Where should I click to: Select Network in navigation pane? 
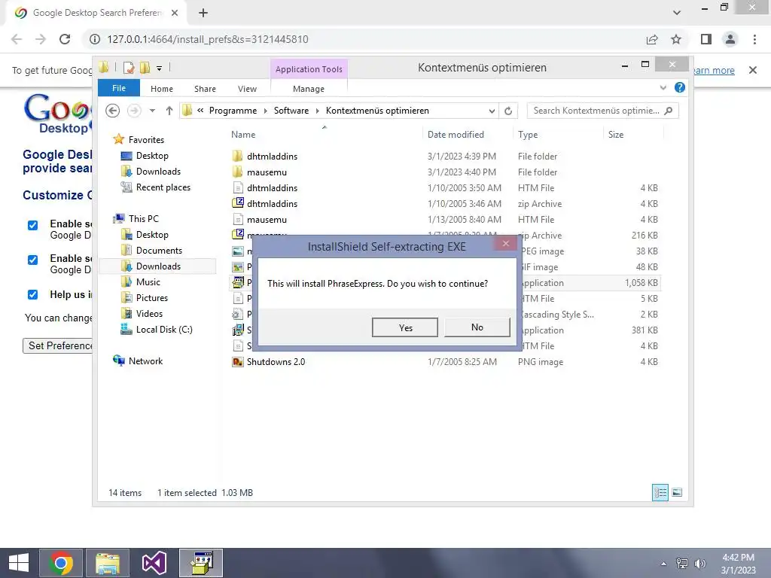tap(145, 360)
